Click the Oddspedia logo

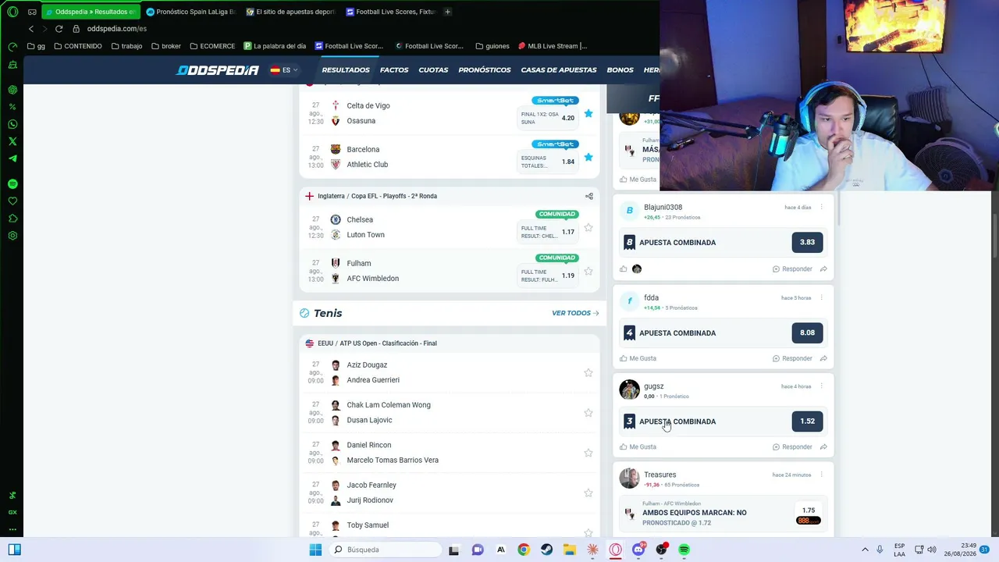[x=218, y=70]
